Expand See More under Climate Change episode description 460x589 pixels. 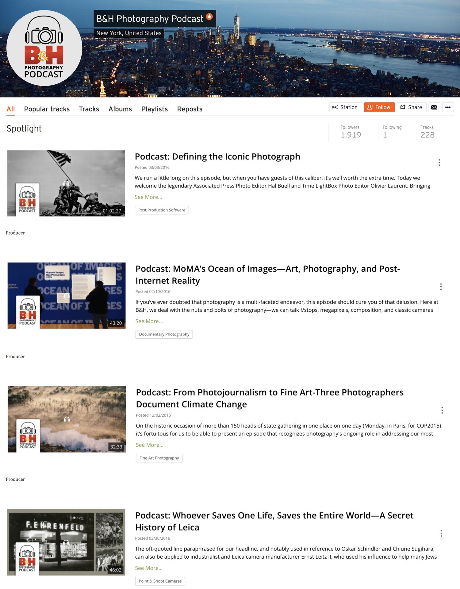[x=150, y=445]
